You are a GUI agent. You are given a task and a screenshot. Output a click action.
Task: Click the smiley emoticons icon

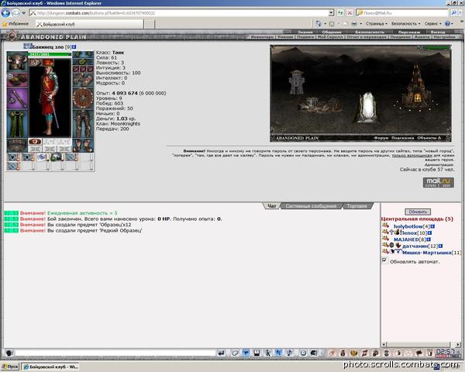(303, 353)
